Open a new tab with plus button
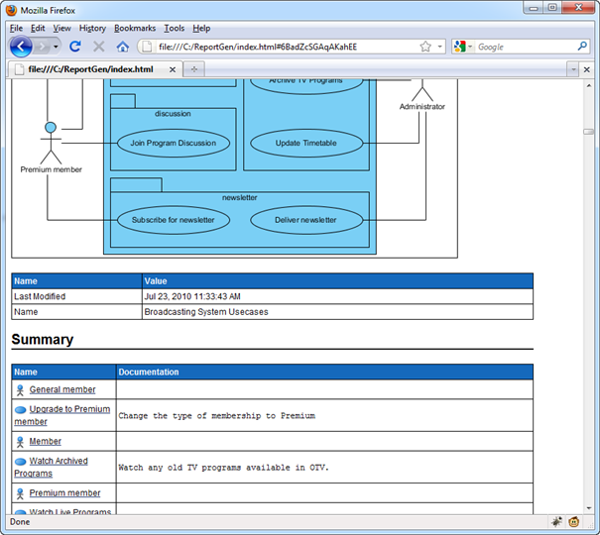 pos(194,69)
